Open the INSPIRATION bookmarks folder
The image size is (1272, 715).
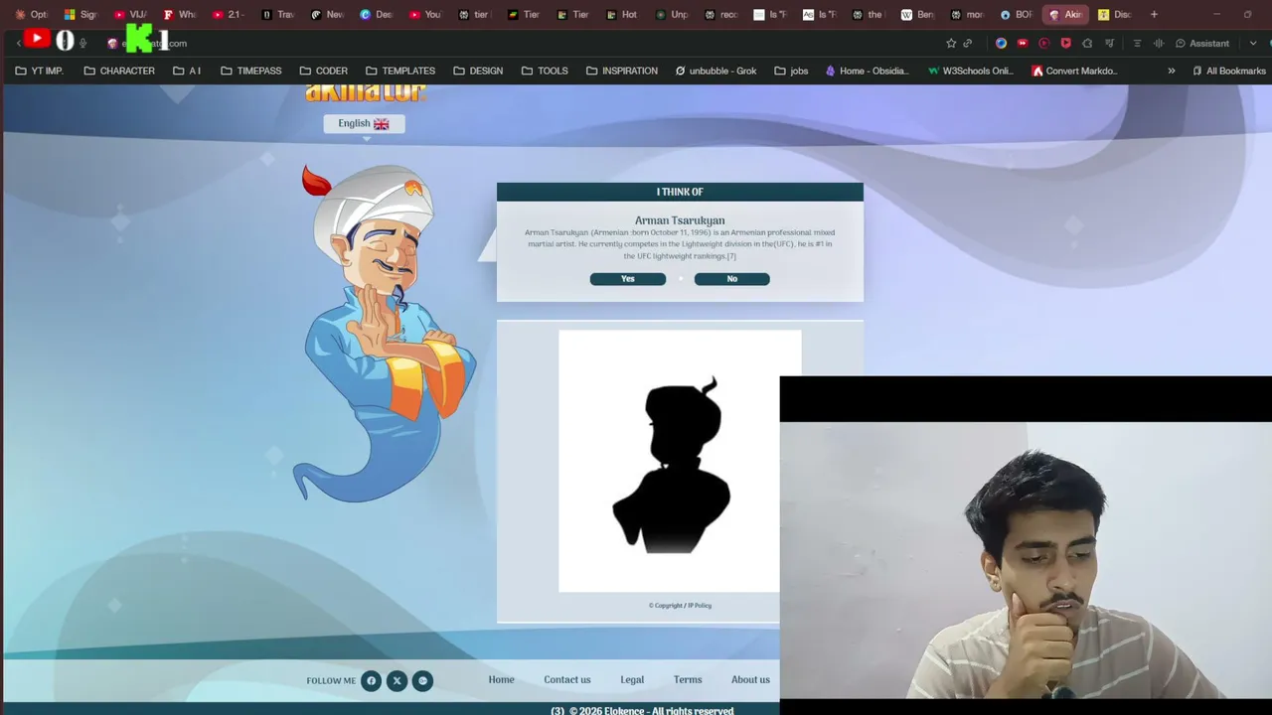pyautogui.click(x=622, y=71)
